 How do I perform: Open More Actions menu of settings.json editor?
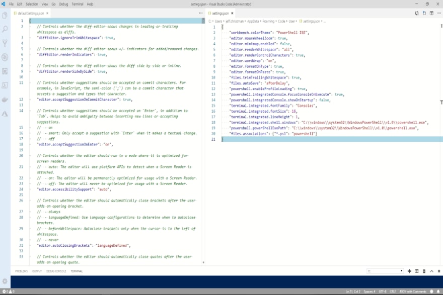(x=439, y=13)
